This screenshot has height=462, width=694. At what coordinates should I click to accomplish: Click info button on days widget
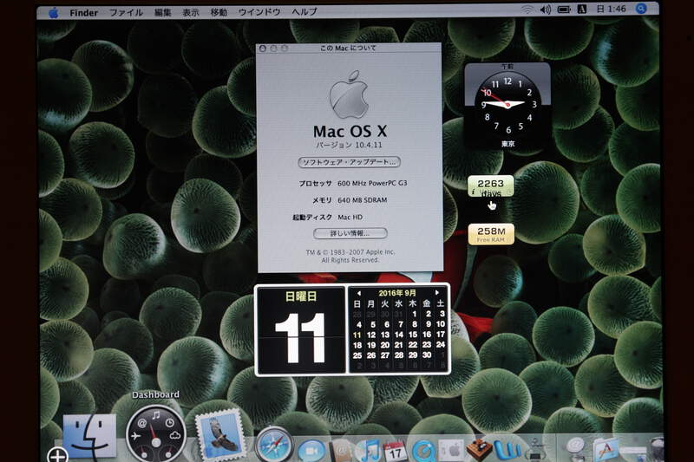coord(473,192)
